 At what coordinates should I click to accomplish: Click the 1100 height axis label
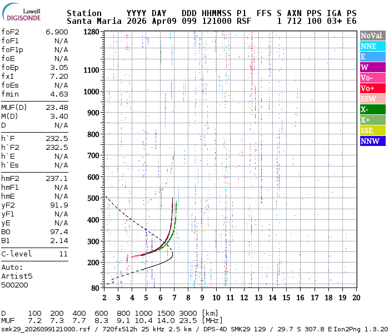coord(91,70)
